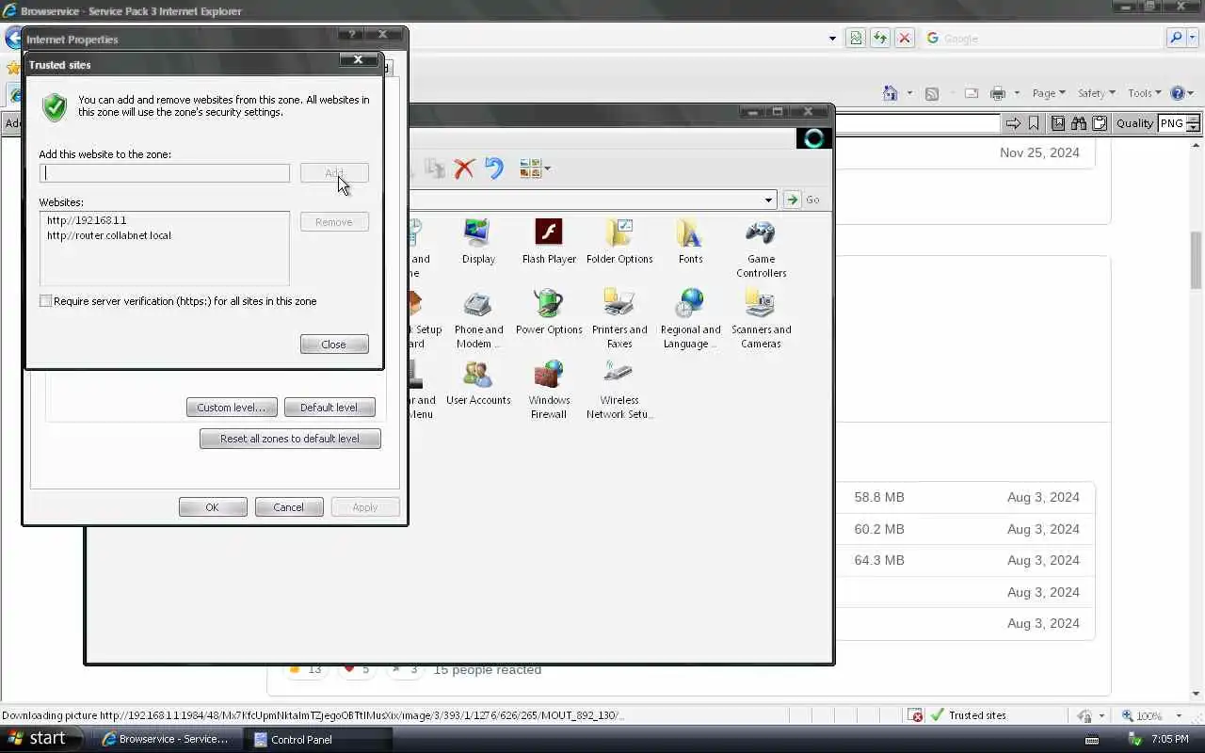Click the Add this website input field
The image size is (1205, 753).
[165, 173]
